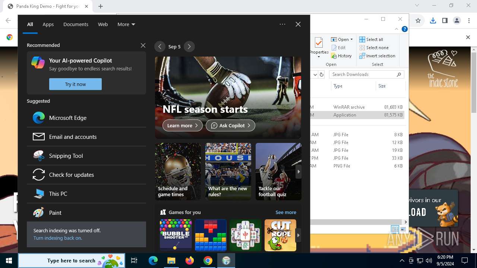
Task: Open notification center icon
Action: pos(465,261)
